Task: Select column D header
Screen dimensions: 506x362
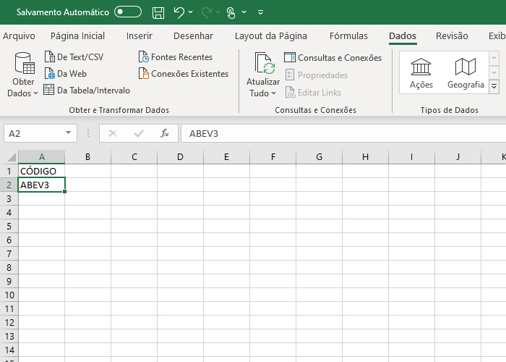Action: pos(180,157)
